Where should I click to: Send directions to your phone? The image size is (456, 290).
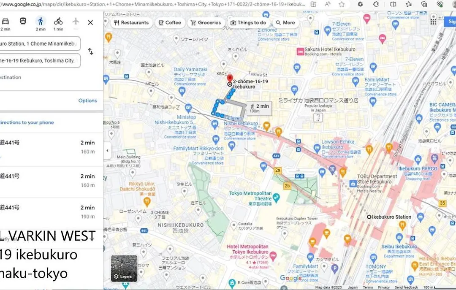pyautogui.click(x=27, y=122)
